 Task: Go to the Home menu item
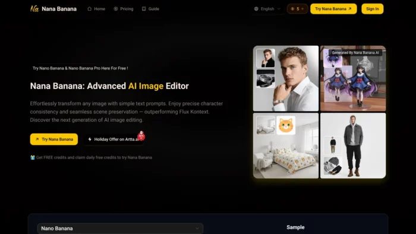click(96, 9)
